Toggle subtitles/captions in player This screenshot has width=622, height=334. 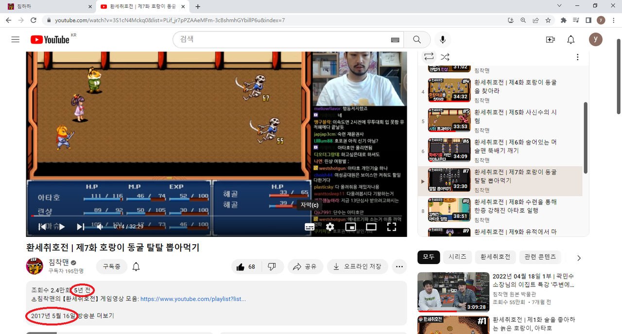click(x=310, y=227)
